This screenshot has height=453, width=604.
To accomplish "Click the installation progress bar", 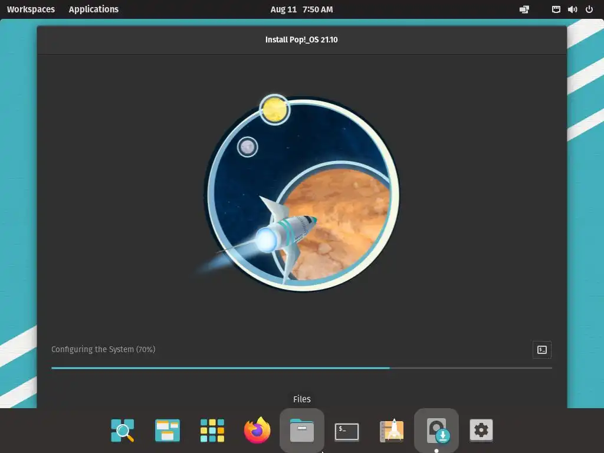I will click(301, 368).
